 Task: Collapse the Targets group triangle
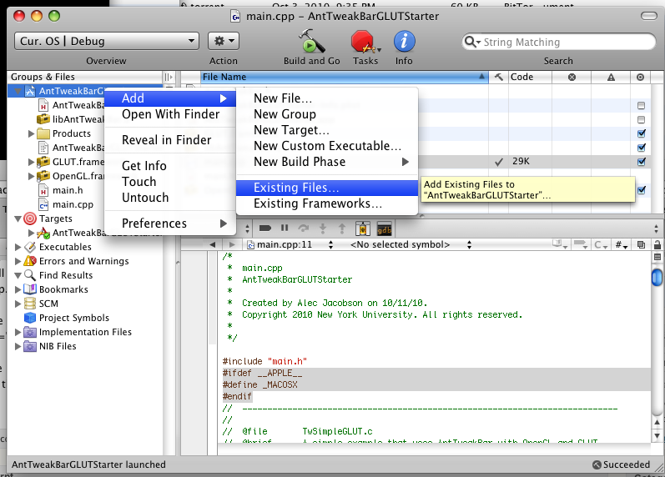tap(18, 218)
